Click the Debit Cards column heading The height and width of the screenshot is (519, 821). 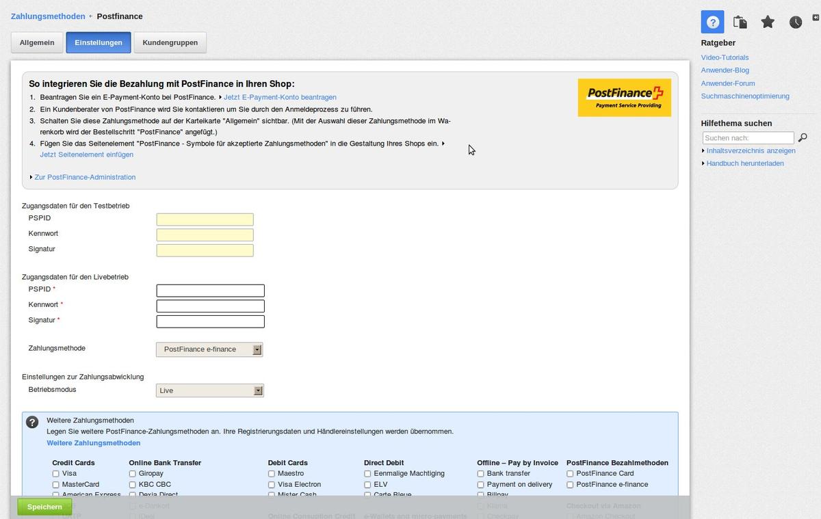[x=288, y=463]
